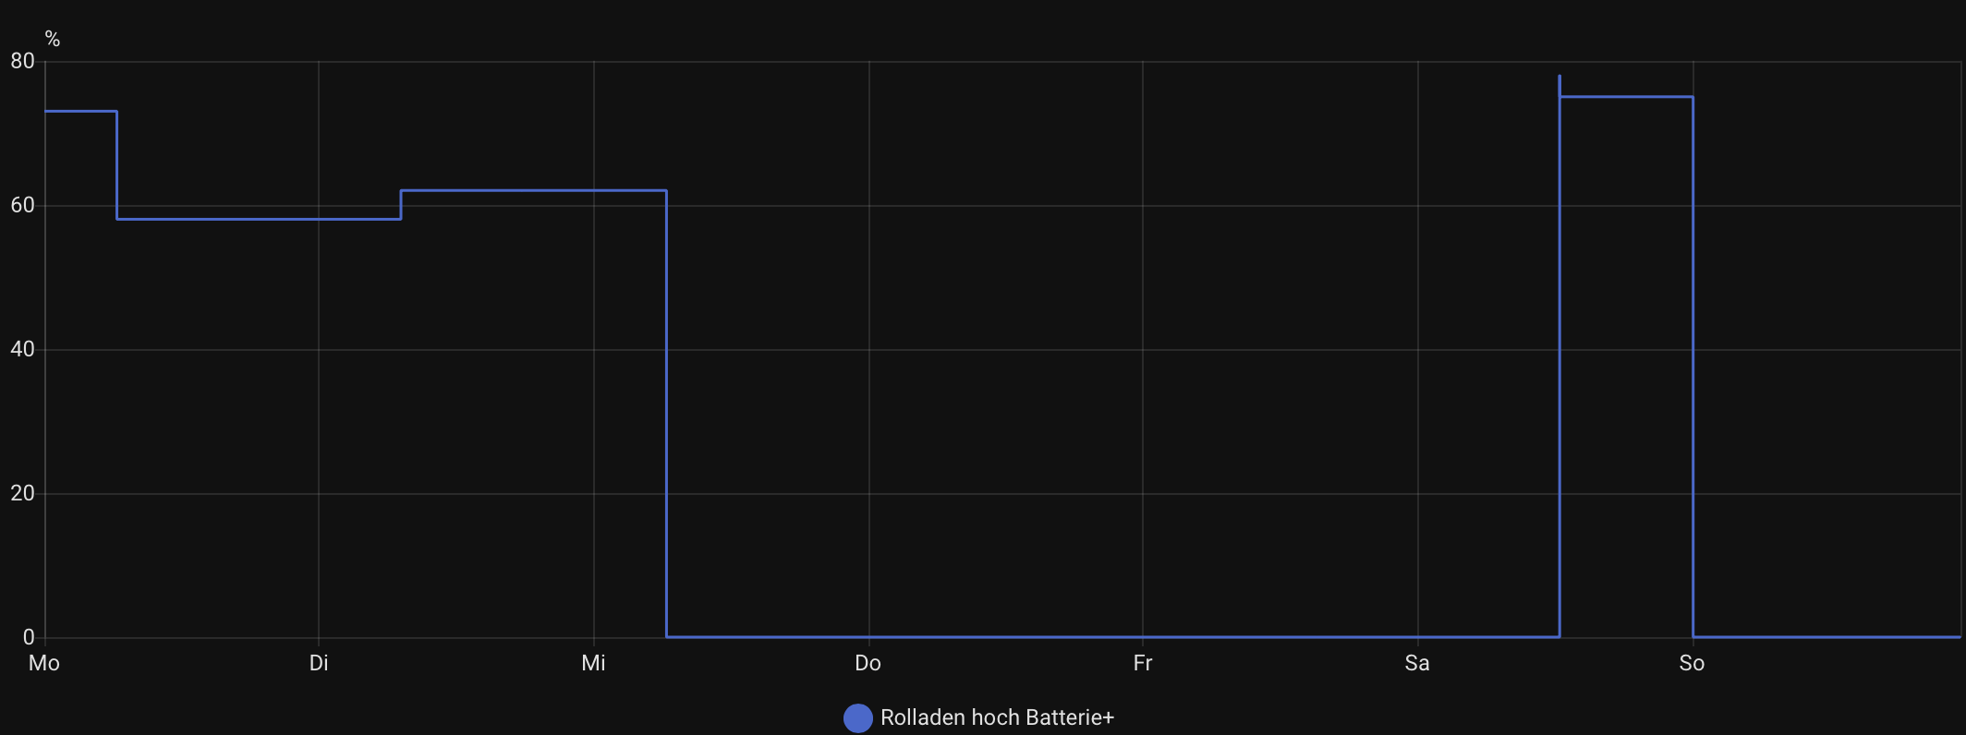1966x735 pixels.
Task: Click the blue legend color dot
Action: [x=858, y=718]
